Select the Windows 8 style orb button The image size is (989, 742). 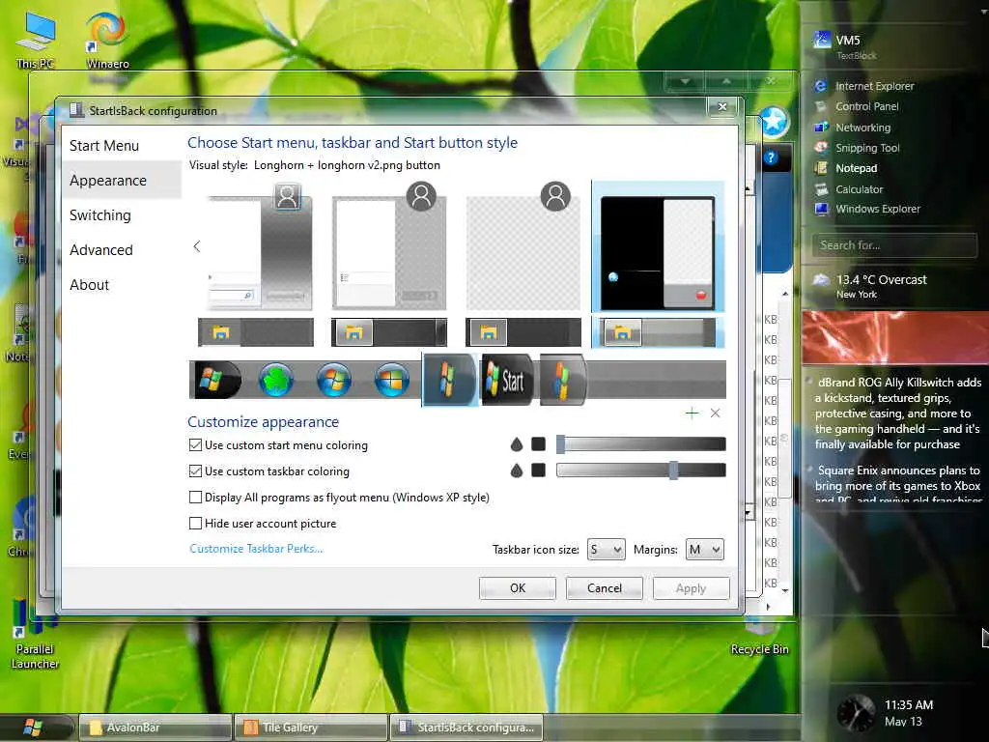tap(392, 380)
